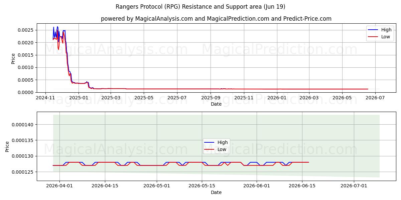Click the 2024-11 date tick label
Image resolution: width=401 pixels, height=200 pixels.
(45, 98)
